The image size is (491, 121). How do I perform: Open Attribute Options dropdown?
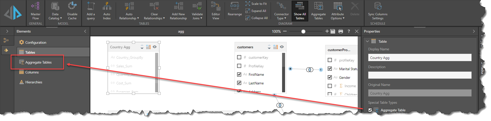(x=338, y=11)
